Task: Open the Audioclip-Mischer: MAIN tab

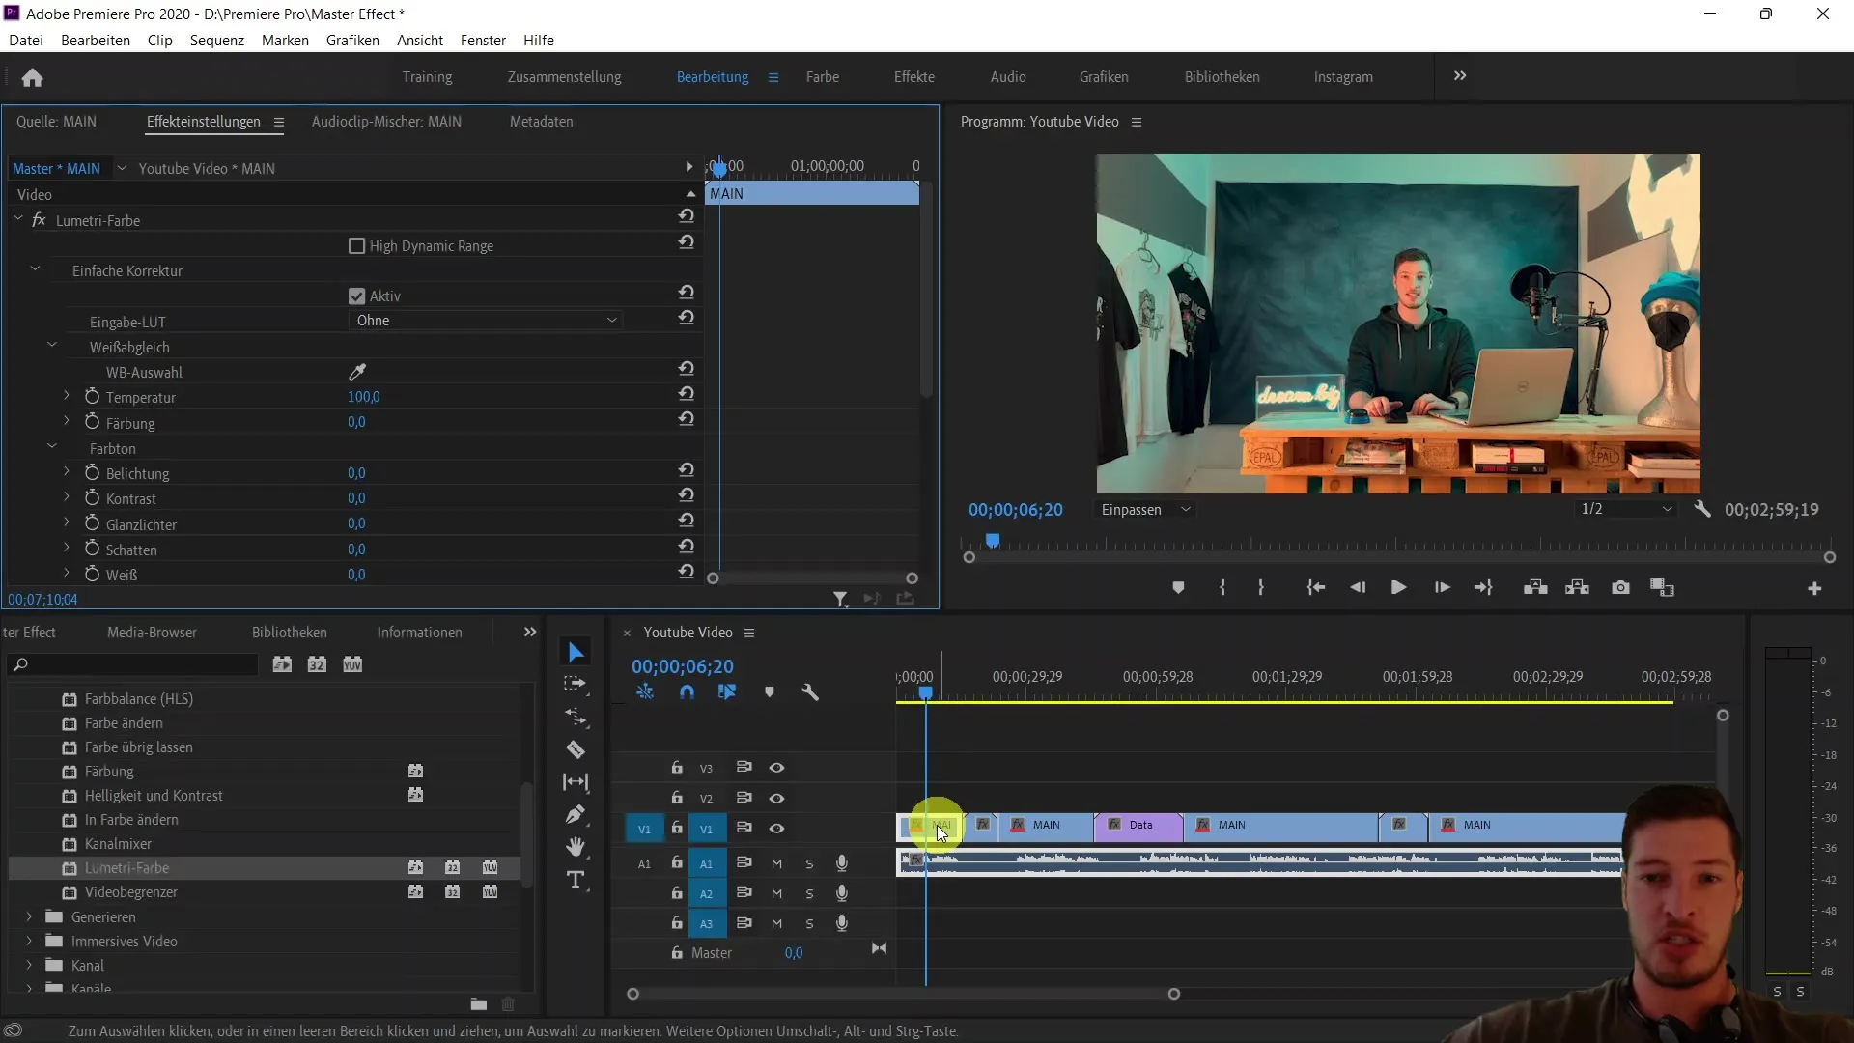Action: [386, 122]
